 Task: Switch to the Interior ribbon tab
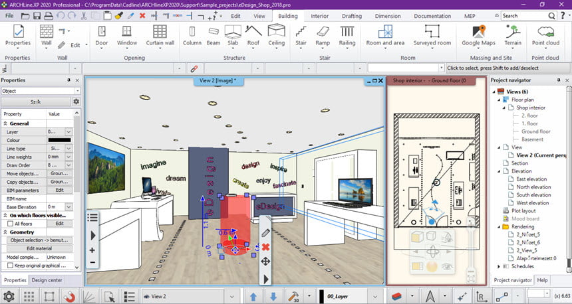click(319, 16)
